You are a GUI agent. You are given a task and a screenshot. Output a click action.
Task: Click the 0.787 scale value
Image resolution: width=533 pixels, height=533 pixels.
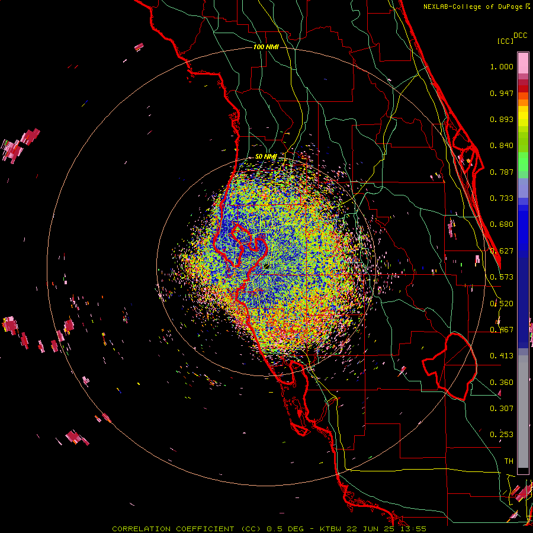coord(502,172)
